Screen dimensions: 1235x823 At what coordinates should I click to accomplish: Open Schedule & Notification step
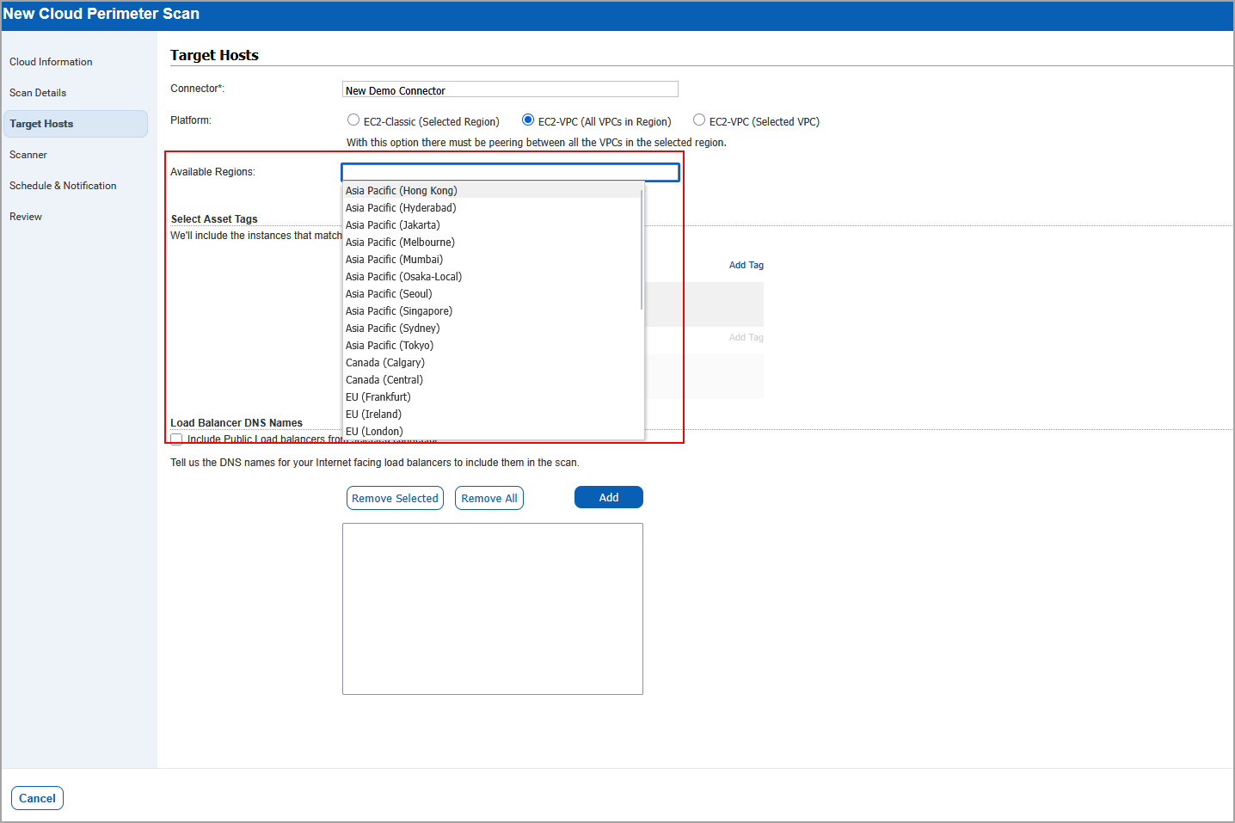63,186
